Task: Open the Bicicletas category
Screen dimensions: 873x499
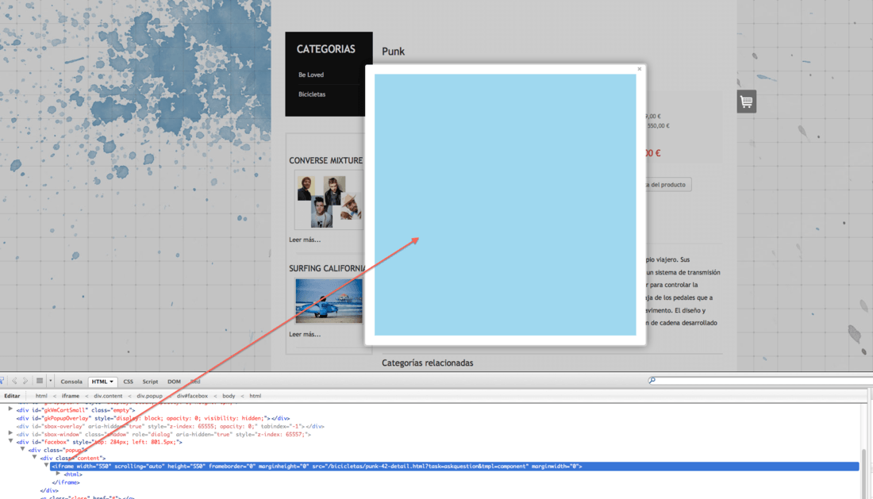Action: coord(312,94)
